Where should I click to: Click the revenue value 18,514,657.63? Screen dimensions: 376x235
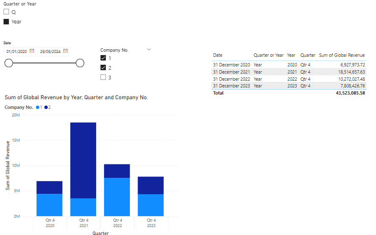[x=352, y=72]
